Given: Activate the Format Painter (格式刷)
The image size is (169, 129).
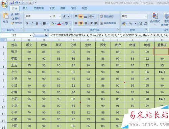Looking at the screenshot, I should 17,23.
